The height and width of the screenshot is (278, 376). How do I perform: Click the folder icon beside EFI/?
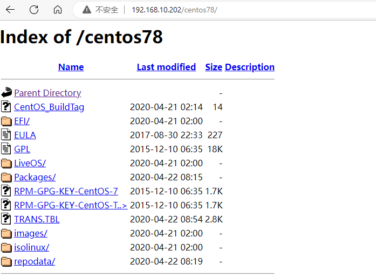click(x=6, y=121)
